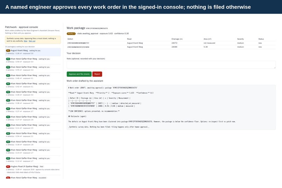
Task: Click the Area (m²) column header
Action: [207, 39]
